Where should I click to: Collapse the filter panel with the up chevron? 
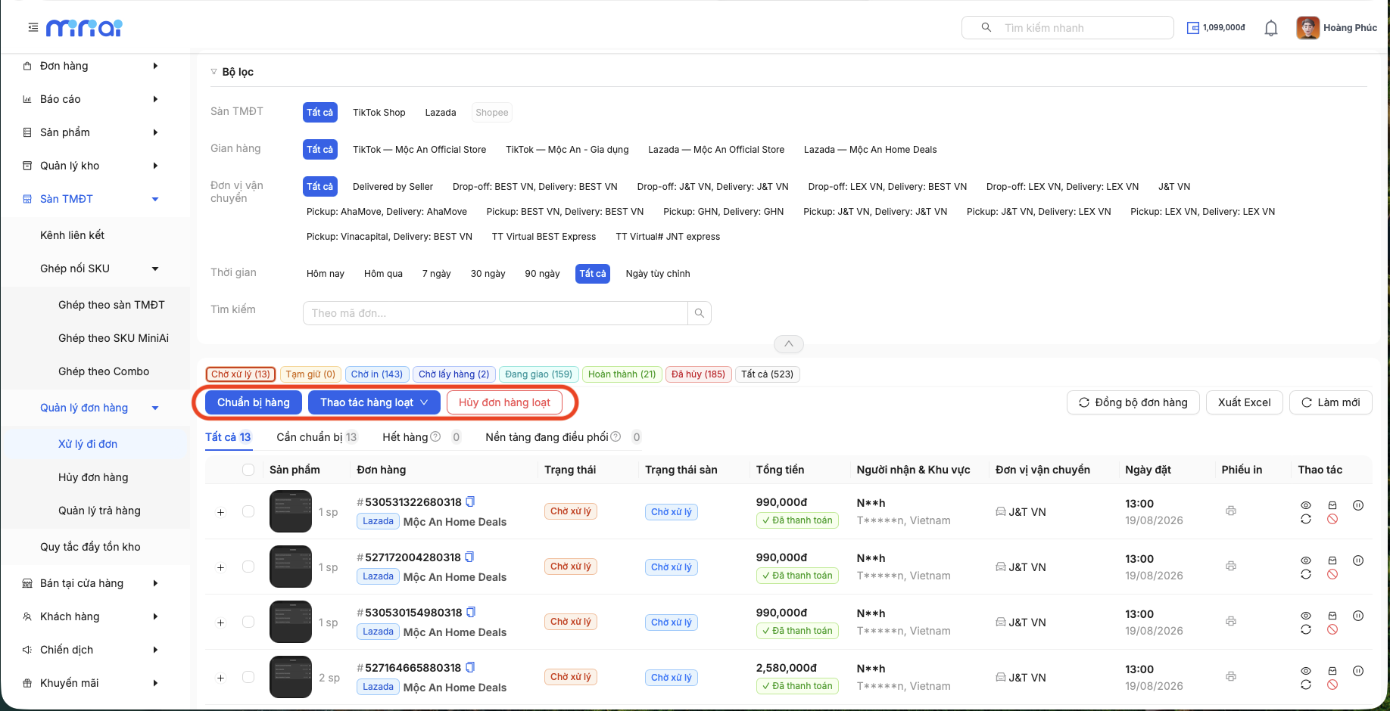789,344
